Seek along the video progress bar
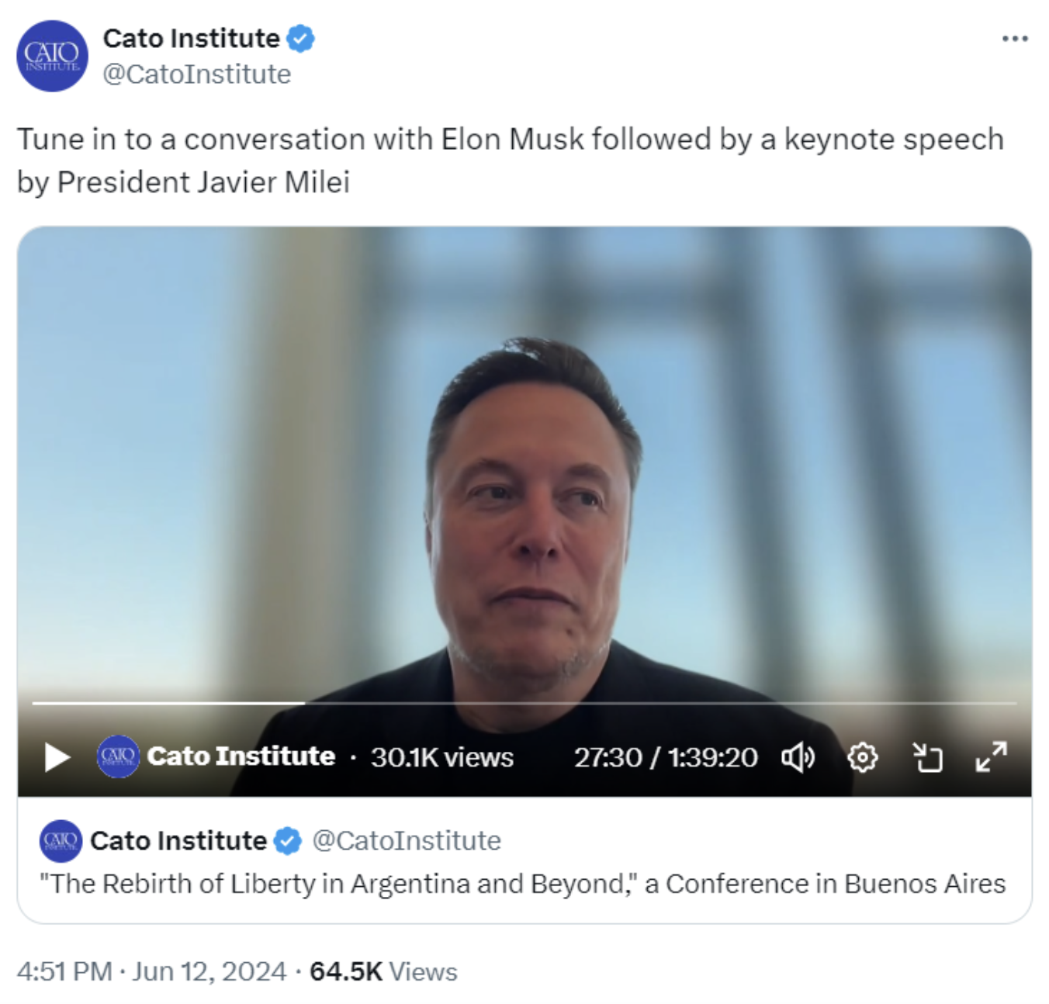Image resolution: width=1049 pixels, height=1004 pixels. 524,703
